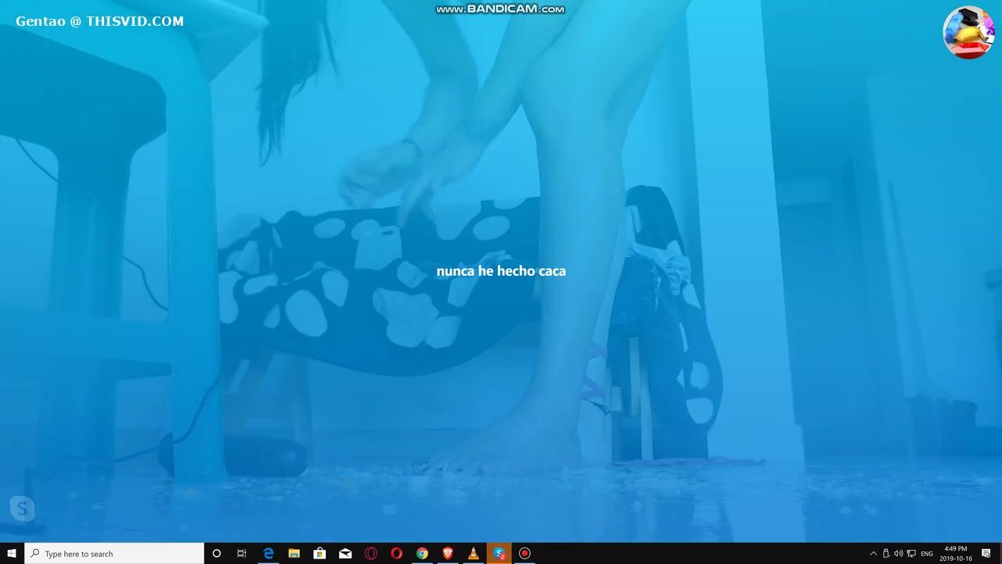The width and height of the screenshot is (1002, 564).
Task: Switch to the Skype taskbar window
Action: pyautogui.click(x=499, y=553)
